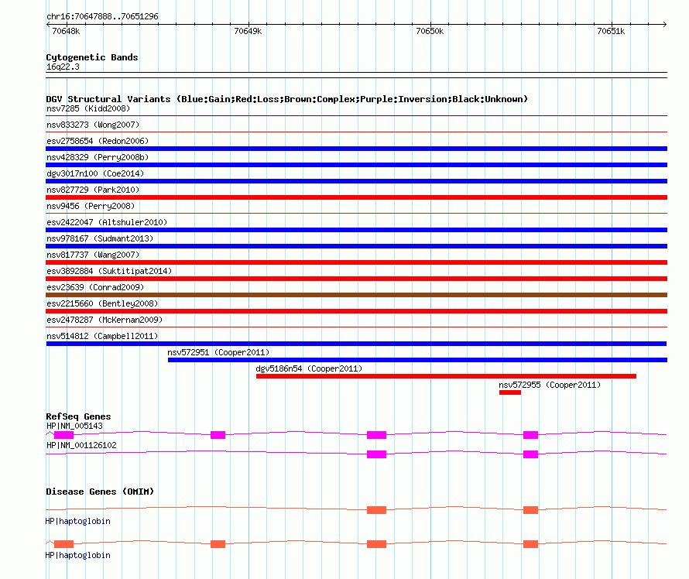Click the 70649k position on the ruler
689x579 pixels.
point(248,32)
